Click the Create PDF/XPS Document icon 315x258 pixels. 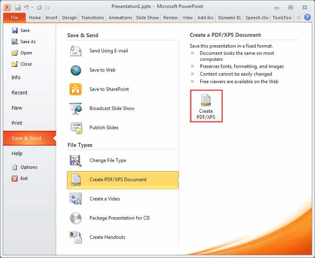(76, 180)
